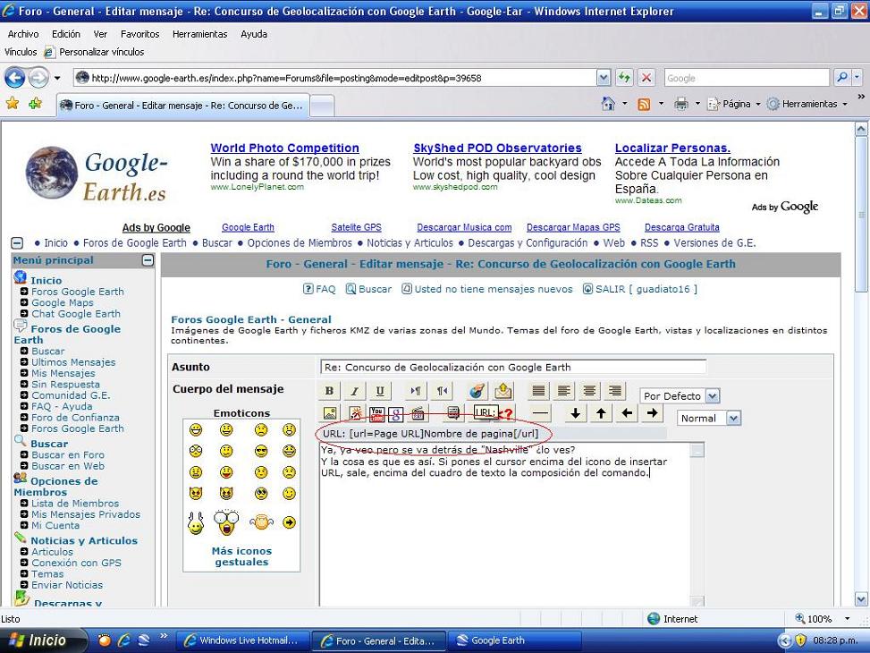Center-align text with the align button
This screenshot has width=870, height=653.
tap(589, 391)
